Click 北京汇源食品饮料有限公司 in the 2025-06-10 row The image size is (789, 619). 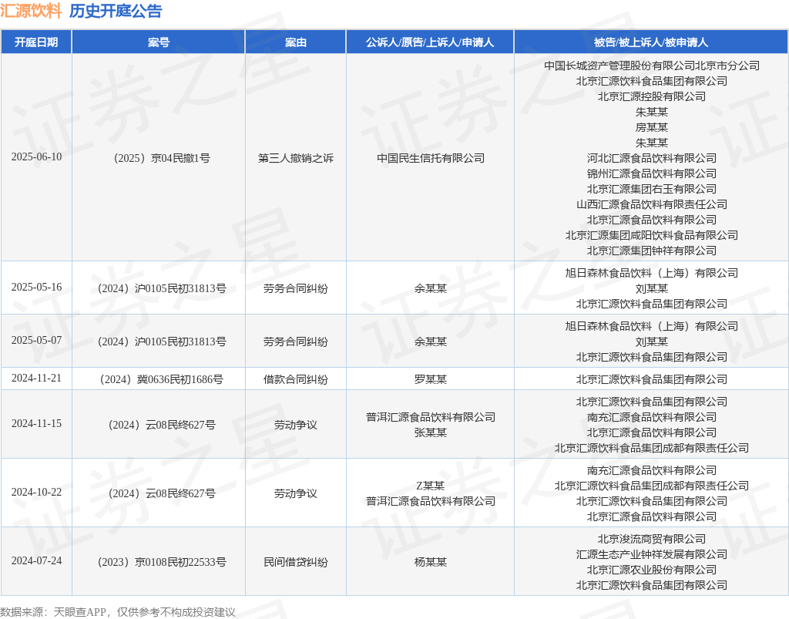pyautogui.click(x=652, y=220)
